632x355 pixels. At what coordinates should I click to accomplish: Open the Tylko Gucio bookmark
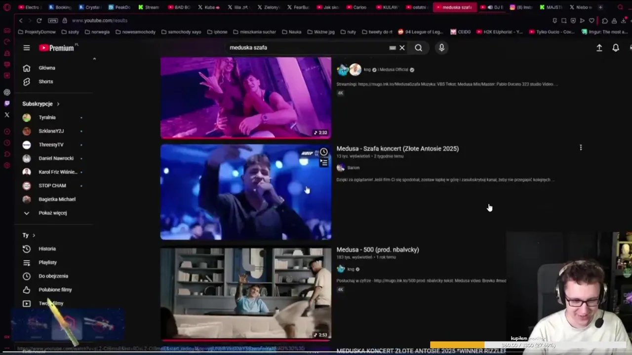tap(552, 32)
